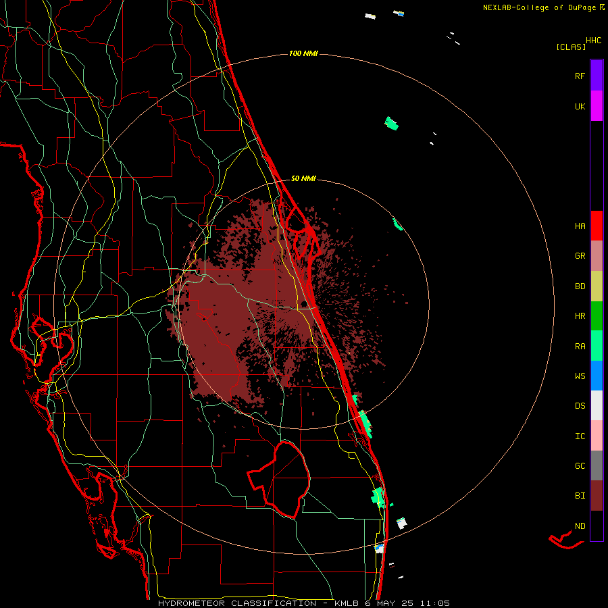608x608 pixels.
Task: Click the HR green legend swatch
Action: [x=597, y=316]
